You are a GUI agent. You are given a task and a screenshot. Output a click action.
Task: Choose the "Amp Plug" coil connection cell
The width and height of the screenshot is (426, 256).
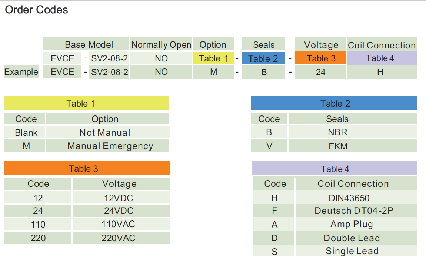pyautogui.click(x=352, y=224)
